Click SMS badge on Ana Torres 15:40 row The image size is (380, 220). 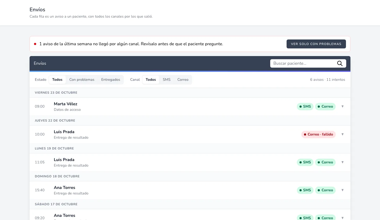[x=305, y=190]
